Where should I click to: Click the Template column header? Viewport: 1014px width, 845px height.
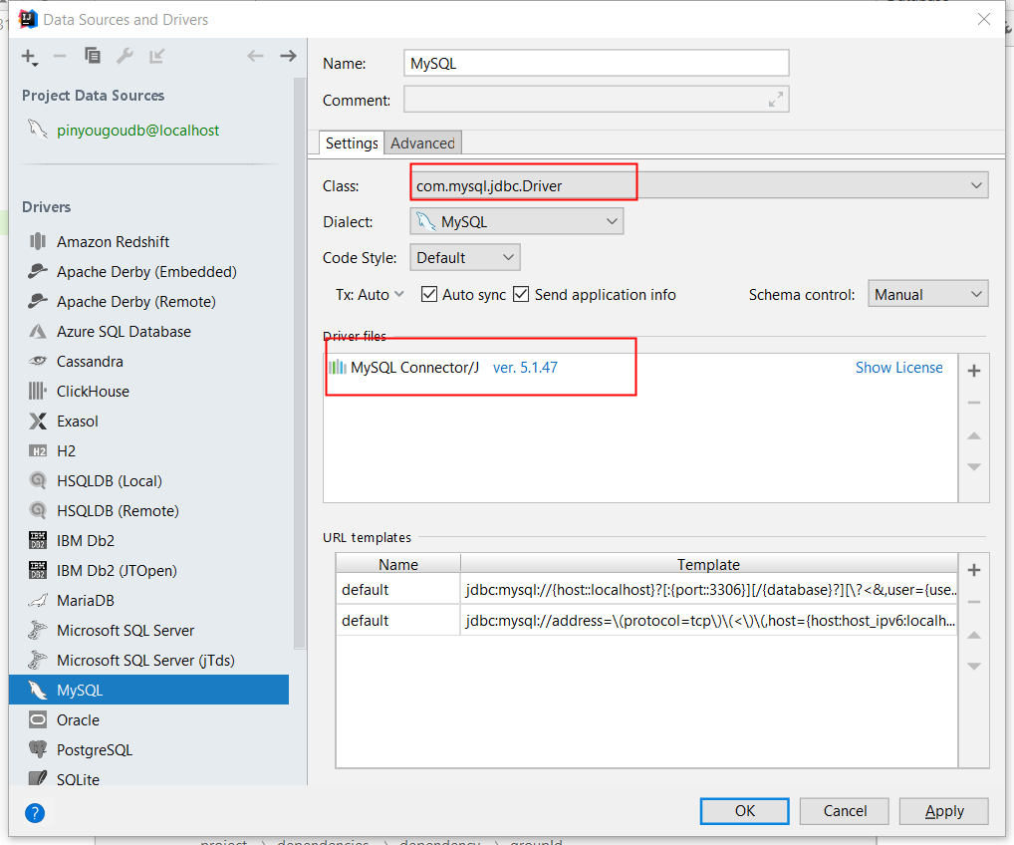tap(709, 564)
